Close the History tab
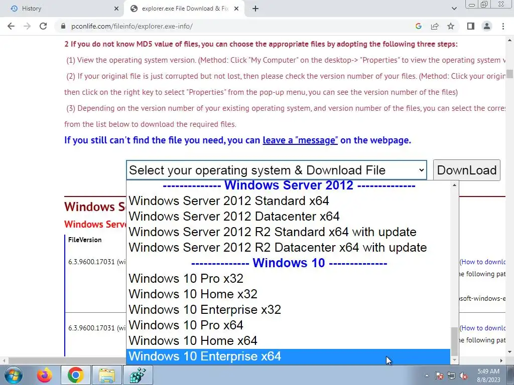 point(116,9)
